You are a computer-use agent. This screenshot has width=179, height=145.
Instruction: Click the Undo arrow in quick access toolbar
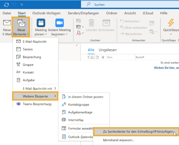click(x=14, y=5)
